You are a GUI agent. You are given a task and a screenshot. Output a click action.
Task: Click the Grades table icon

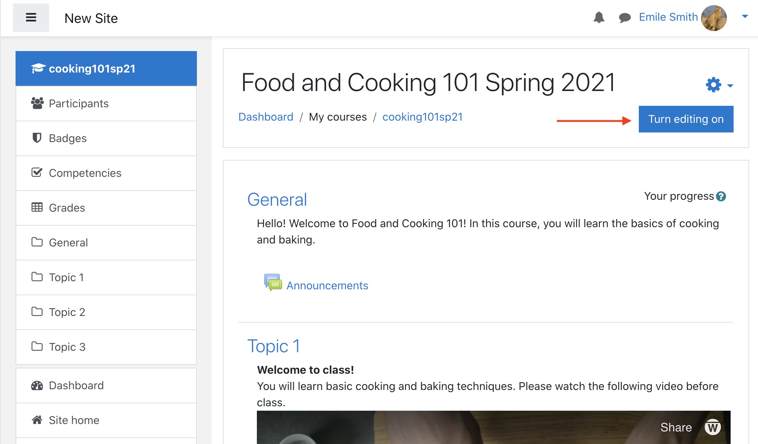click(x=37, y=207)
